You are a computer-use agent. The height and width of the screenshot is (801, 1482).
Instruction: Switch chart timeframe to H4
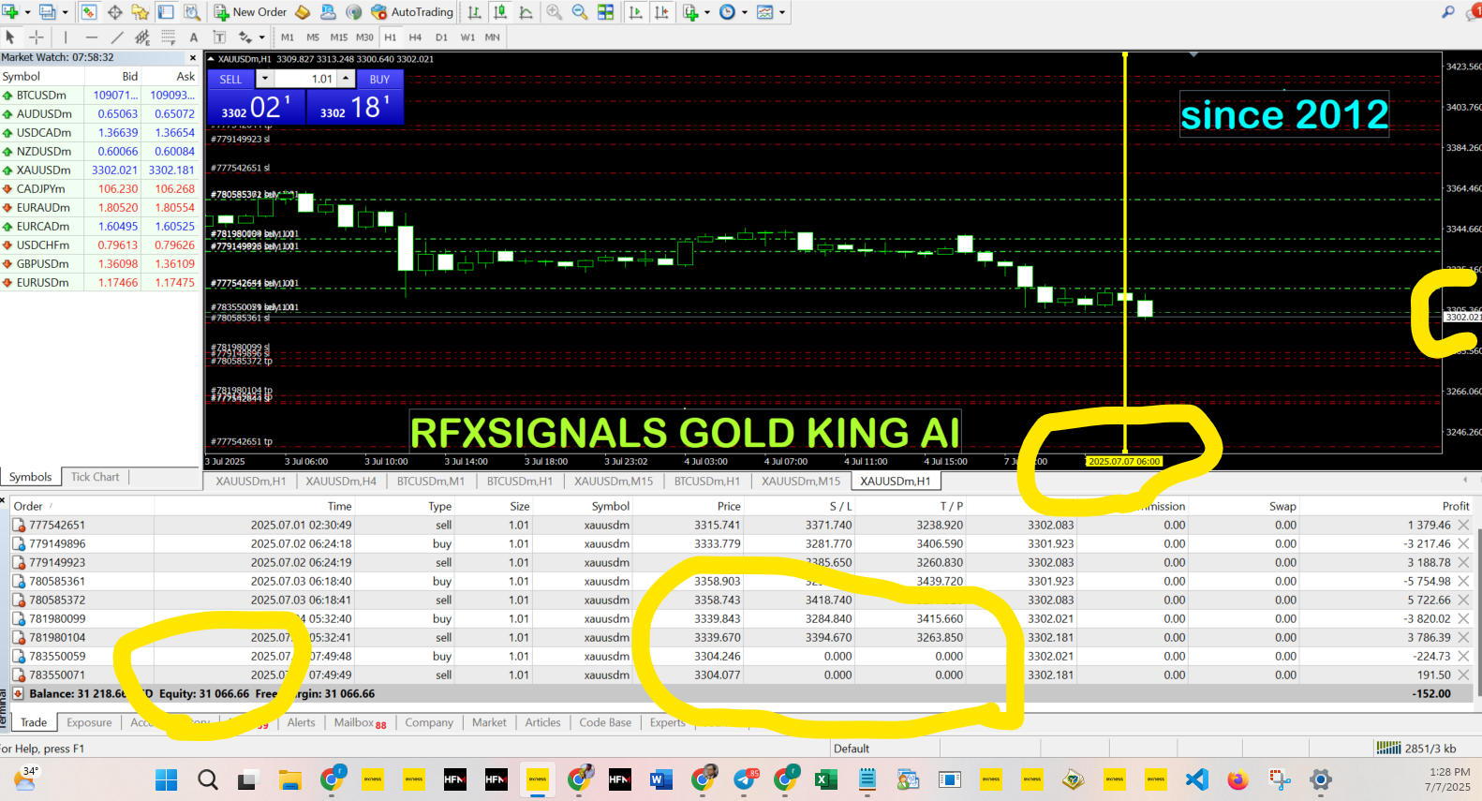tap(416, 37)
